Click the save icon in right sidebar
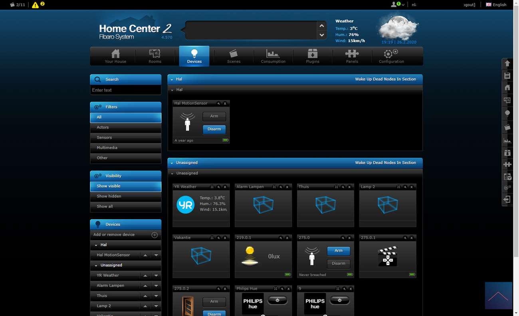Image resolution: width=519 pixels, height=316 pixels. click(x=507, y=76)
